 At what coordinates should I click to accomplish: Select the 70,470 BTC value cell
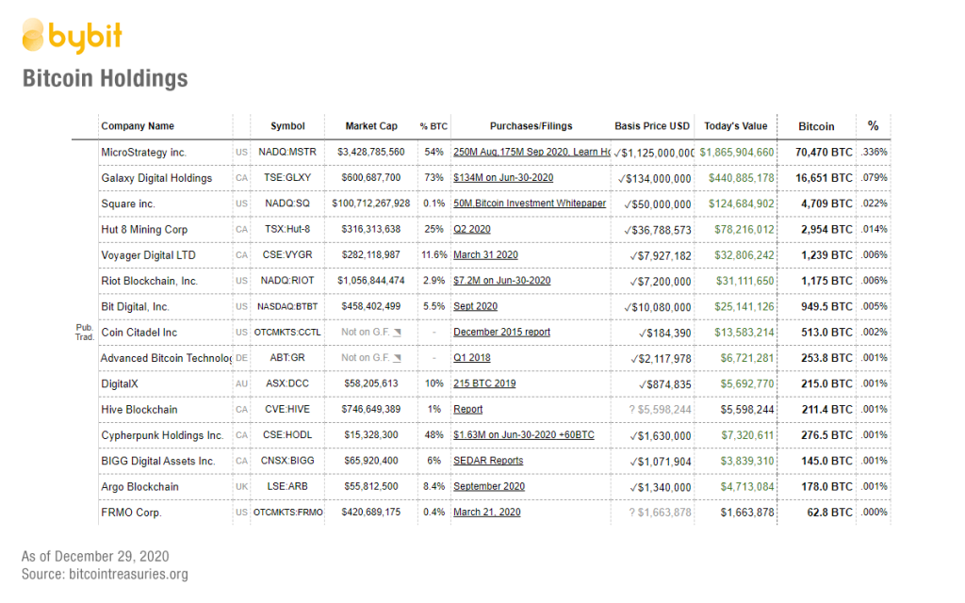[823, 152]
